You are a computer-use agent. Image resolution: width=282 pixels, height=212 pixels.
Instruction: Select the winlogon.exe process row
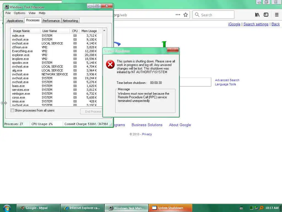click(56, 94)
